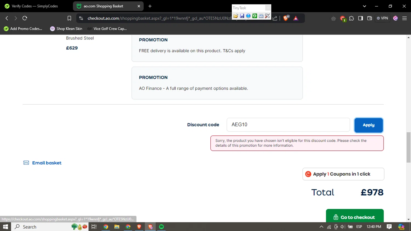
Task: Open site settings icon beside the address
Action: tap(81, 18)
